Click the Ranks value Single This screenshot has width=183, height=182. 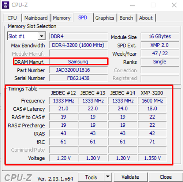tap(160, 62)
